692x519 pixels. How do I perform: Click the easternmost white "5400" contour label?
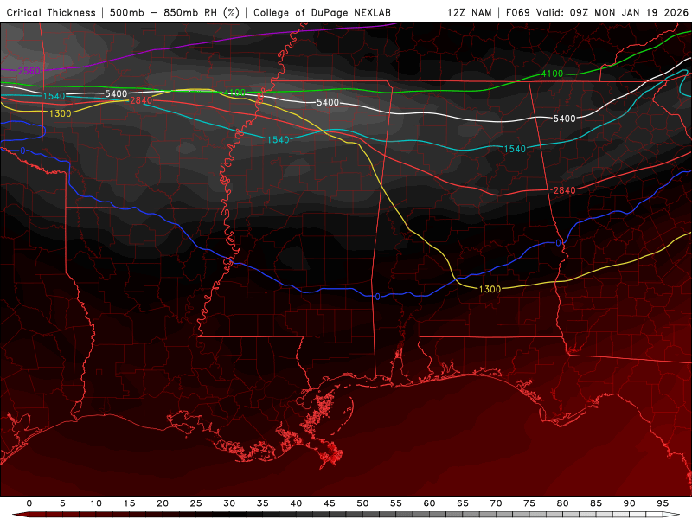[565, 119]
